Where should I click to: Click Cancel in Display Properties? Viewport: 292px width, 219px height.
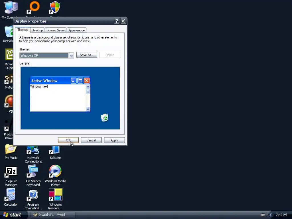[x=91, y=140]
